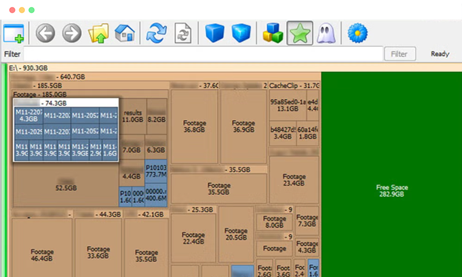
Task: Select the results 11.0GB block
Action: [x=133, y=116]
